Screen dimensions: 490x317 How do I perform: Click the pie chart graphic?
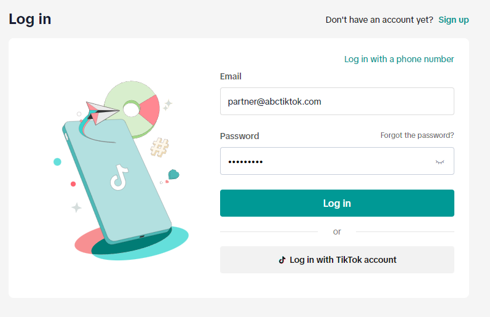tap(133, 108)
